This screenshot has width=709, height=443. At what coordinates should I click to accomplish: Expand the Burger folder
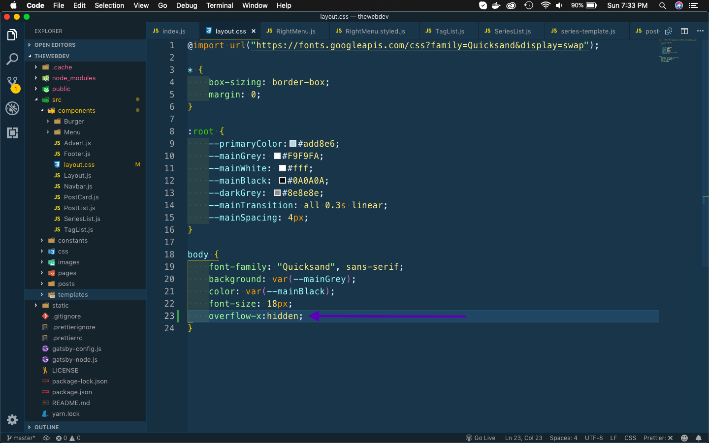click(85, 122)
